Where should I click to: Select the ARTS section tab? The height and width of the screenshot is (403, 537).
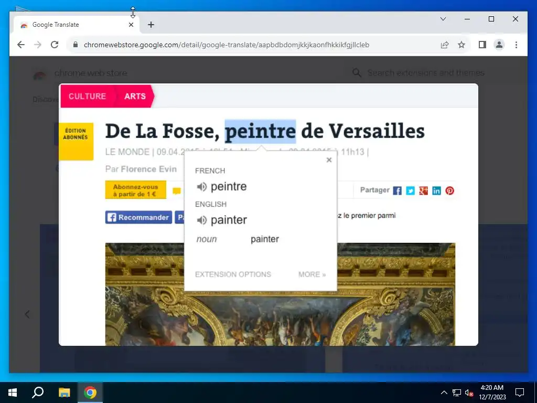click(135, 97)
